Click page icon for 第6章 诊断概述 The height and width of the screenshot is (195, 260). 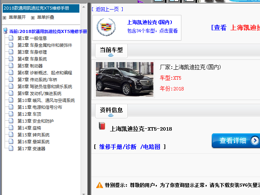pyautogui.click(x=11, y=72)
